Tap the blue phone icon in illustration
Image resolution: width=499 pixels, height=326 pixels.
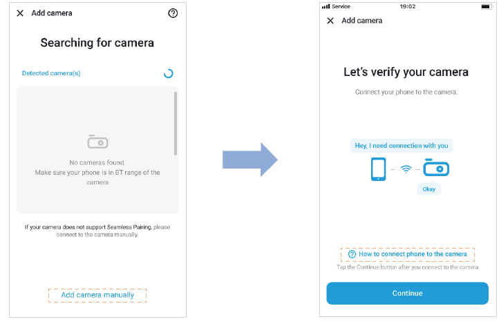click(378, 169)
